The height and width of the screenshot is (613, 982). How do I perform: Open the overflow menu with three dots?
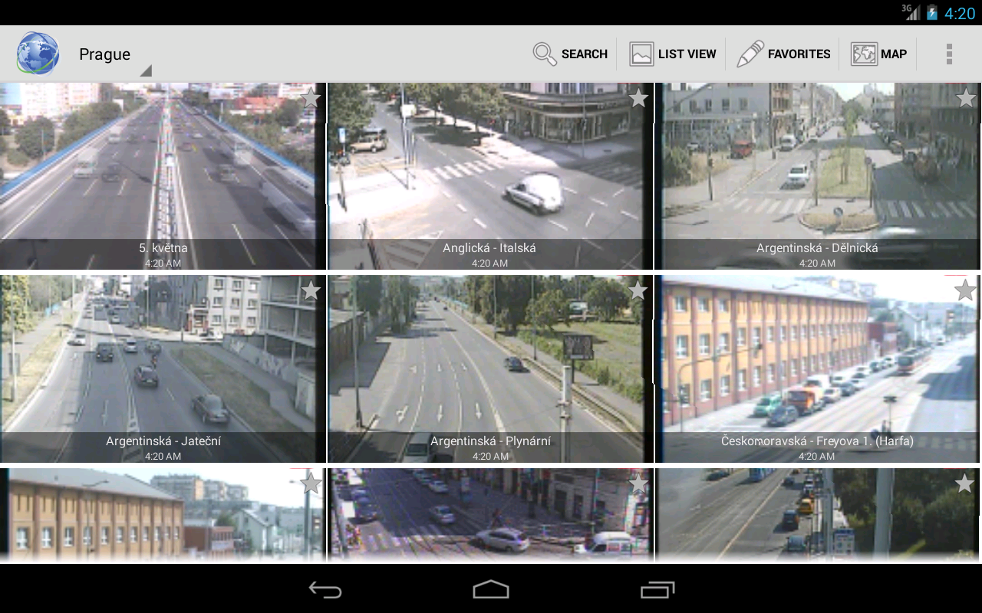point(949,54)
